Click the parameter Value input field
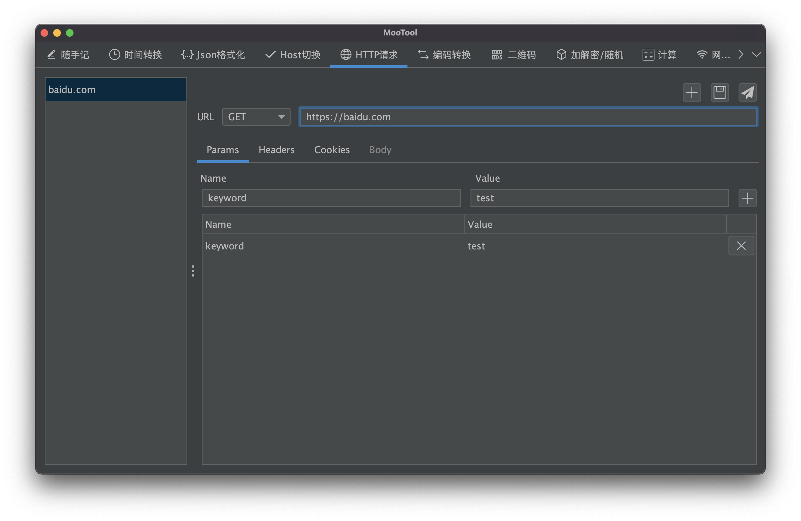The width and height of the screenshot is (801, 521). (599, 198)
